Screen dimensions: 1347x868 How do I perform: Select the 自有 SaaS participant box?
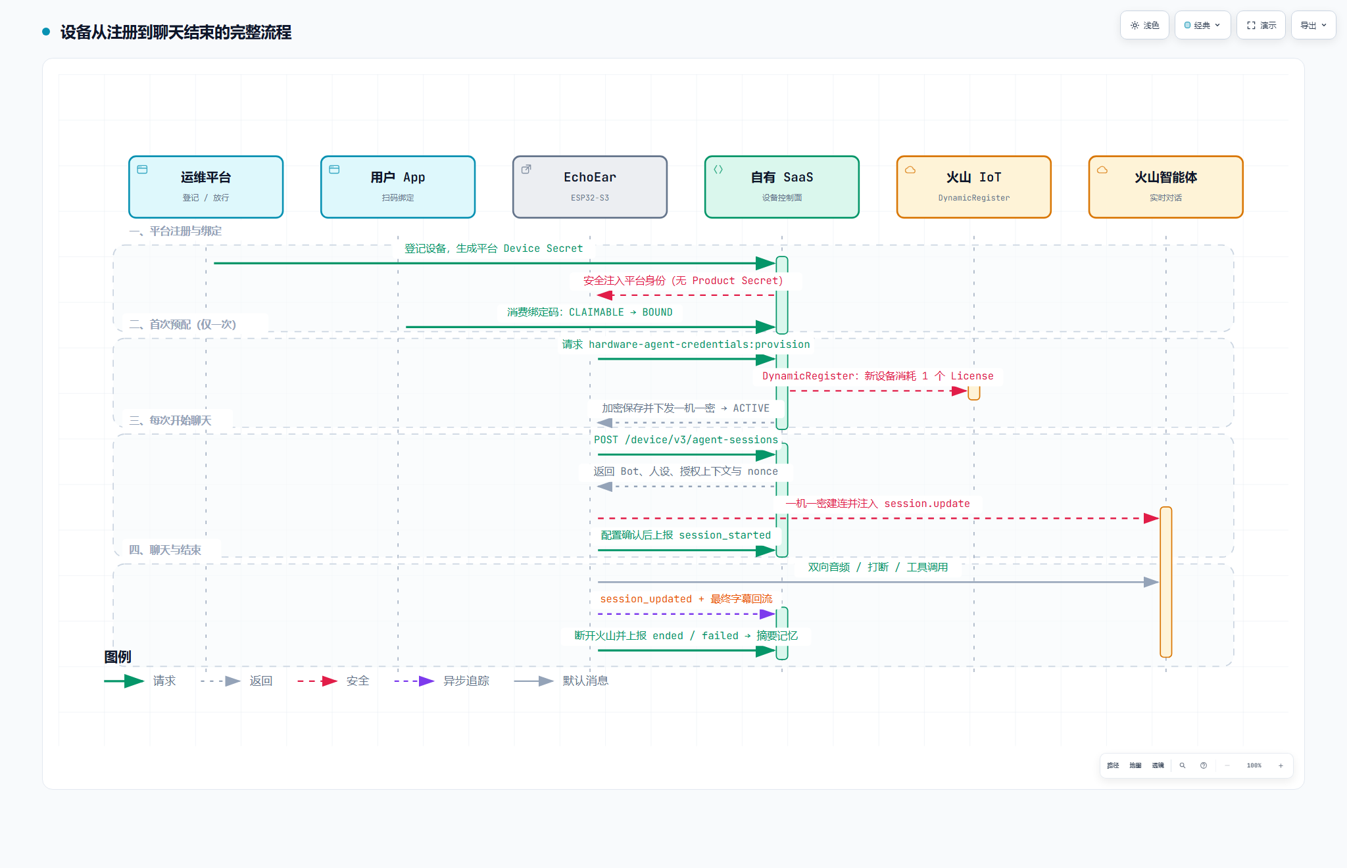click(x=782, y=187)
